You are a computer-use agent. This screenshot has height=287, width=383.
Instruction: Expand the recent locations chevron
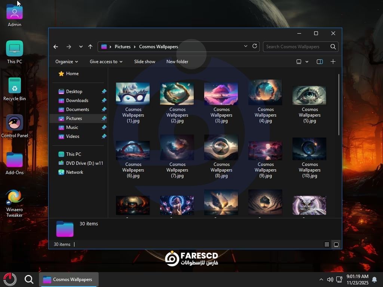point(81,47)
